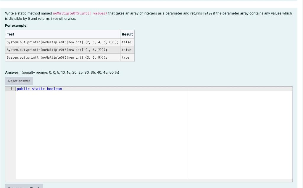The width and height of the screenshot is (303, 188).
Task: Select the third test case row
Action: pos(63,57)
